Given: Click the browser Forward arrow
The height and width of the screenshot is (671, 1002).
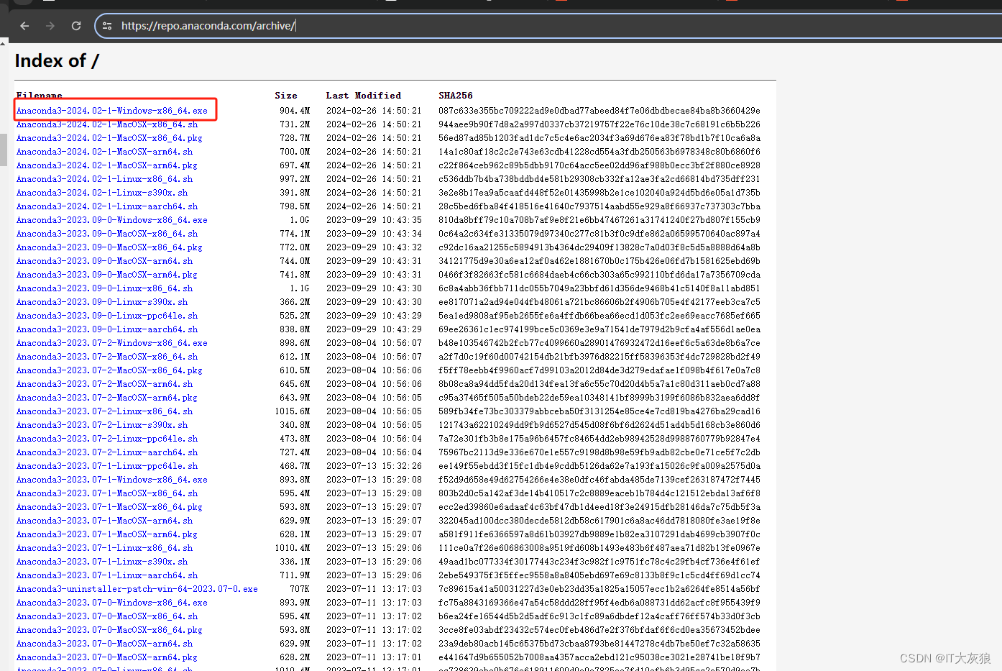Looking at the screenshot, I should click(x=50, y=26).
